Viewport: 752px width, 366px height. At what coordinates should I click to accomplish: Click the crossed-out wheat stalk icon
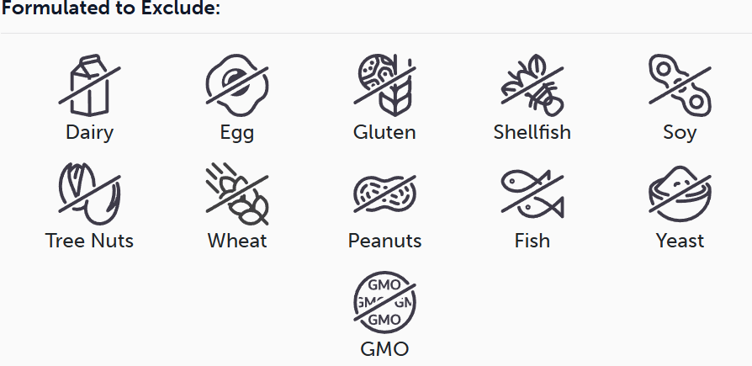tap(237, 194)
